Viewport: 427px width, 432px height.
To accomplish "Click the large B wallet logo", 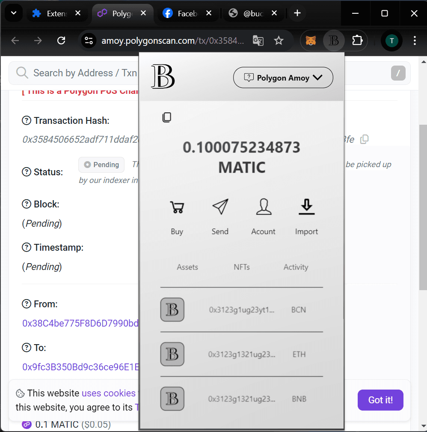I will coord(163,76).
